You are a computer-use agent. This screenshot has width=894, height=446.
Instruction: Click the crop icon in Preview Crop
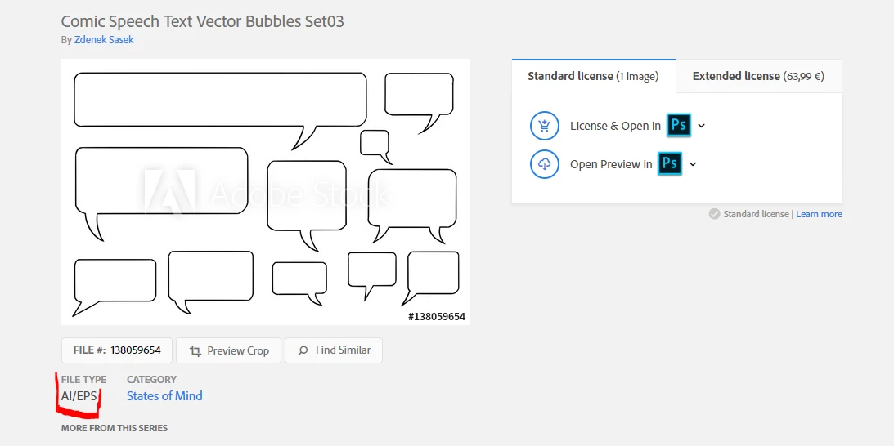click(195, 350)
